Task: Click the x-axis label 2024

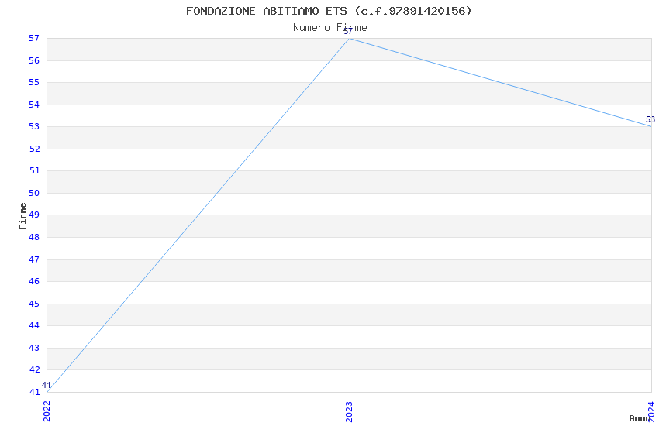Action: 651,411
